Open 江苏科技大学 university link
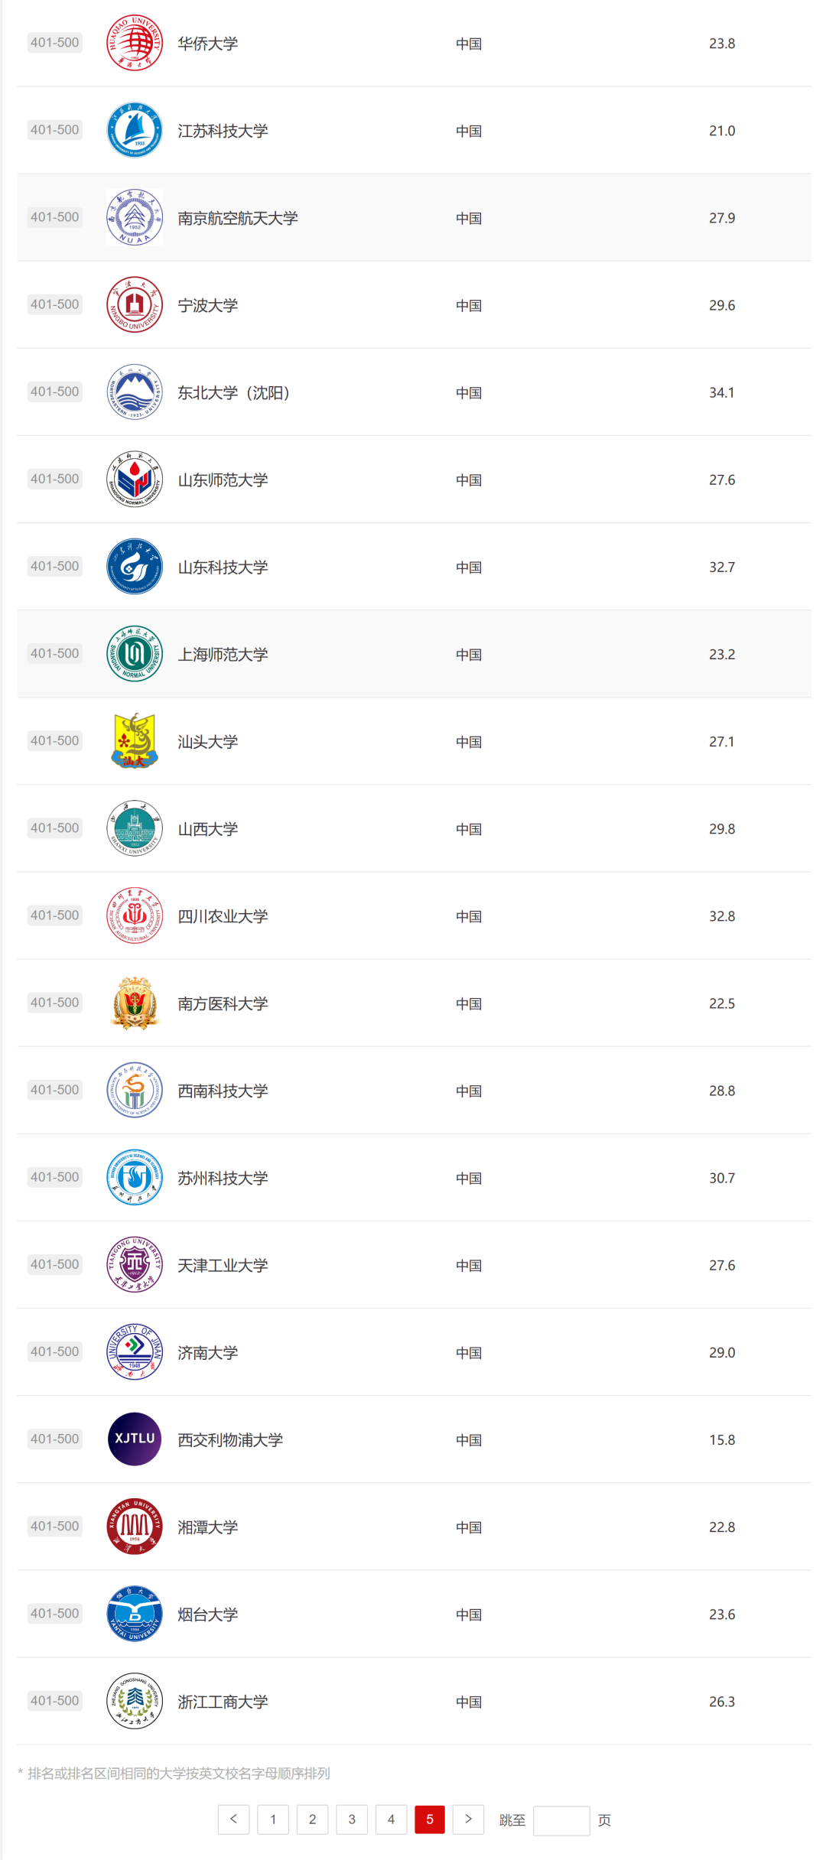The height and width of the screenshot is (1860, 826). coord(223,131)
